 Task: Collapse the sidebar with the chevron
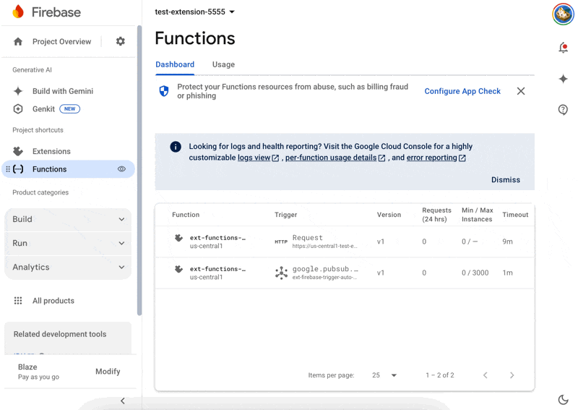click(123, 401)
